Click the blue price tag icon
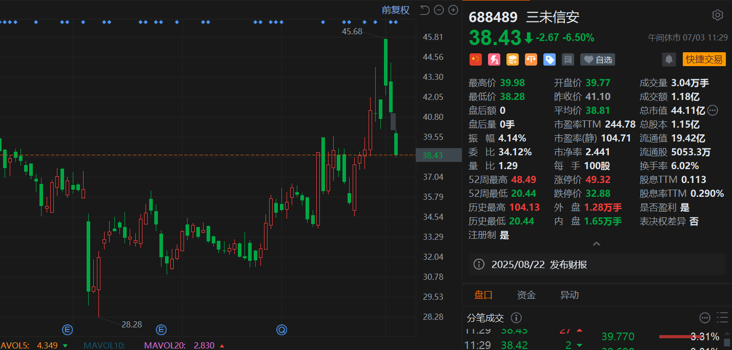Viewport: 732px width, 350px height. click(x=550, y=59)
